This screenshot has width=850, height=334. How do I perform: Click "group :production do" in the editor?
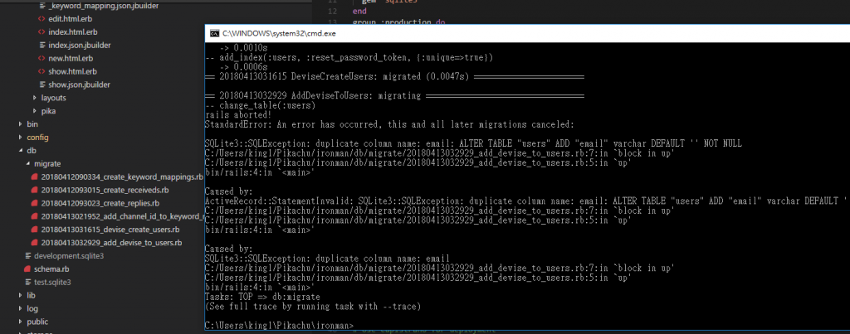tap(399, 22)
